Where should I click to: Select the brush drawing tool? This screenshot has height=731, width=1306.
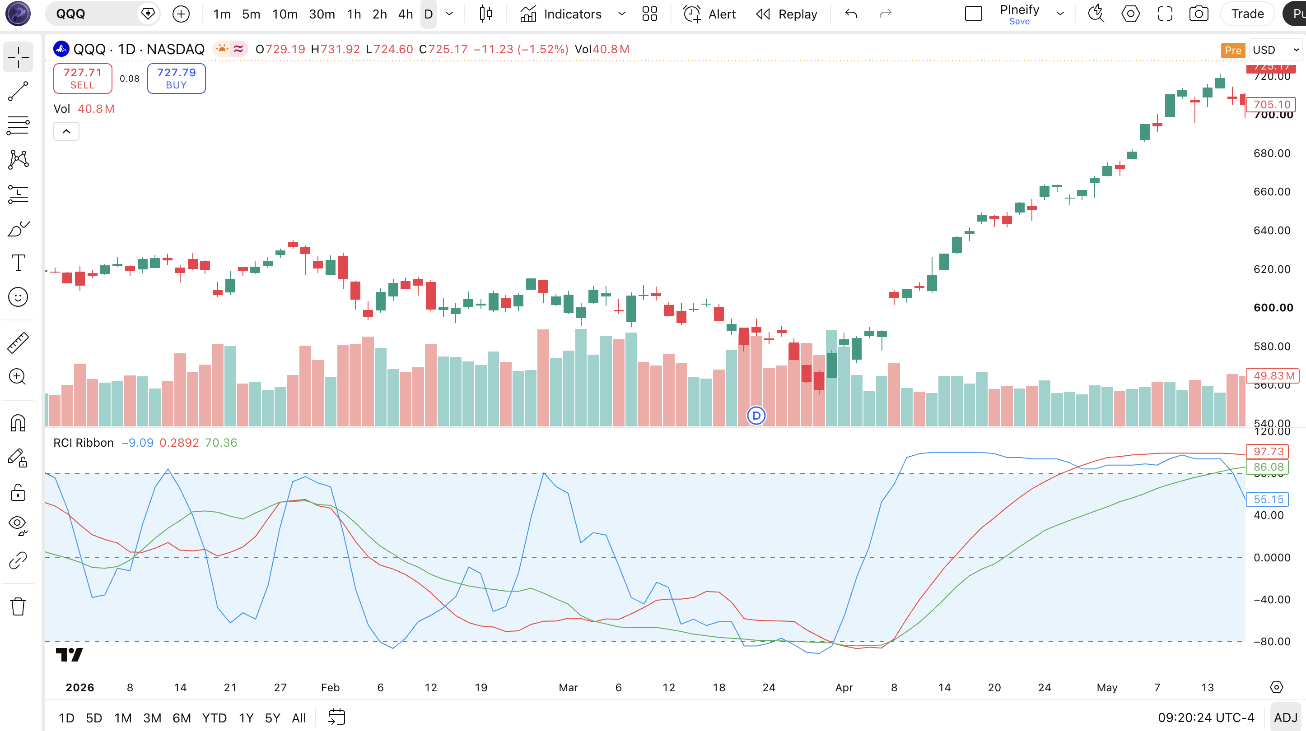click(18, 228)
